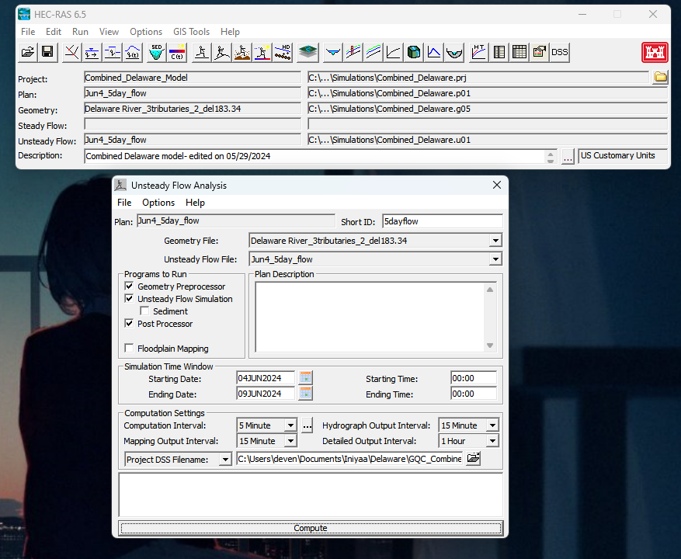Expand Project DSS Filename dropdown
Image resolution: width=681 pixels, height=559 pixels.
coord(225,460)
